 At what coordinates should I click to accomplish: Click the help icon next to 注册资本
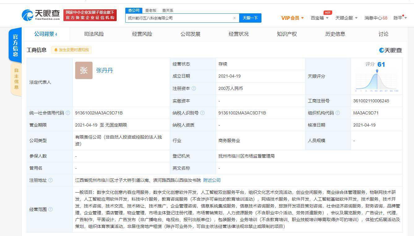(194, 88)
